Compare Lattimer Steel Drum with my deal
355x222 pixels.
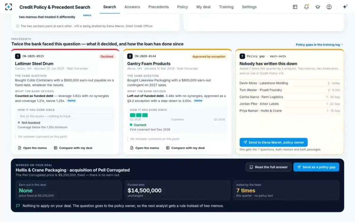click(73, 148)
